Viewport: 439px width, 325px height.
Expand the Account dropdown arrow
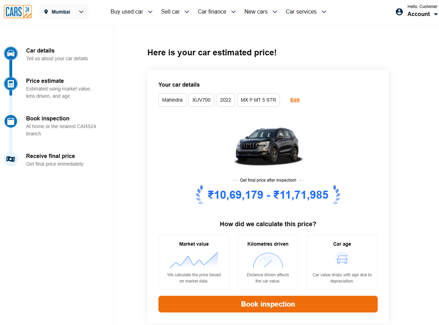point(436,14)
